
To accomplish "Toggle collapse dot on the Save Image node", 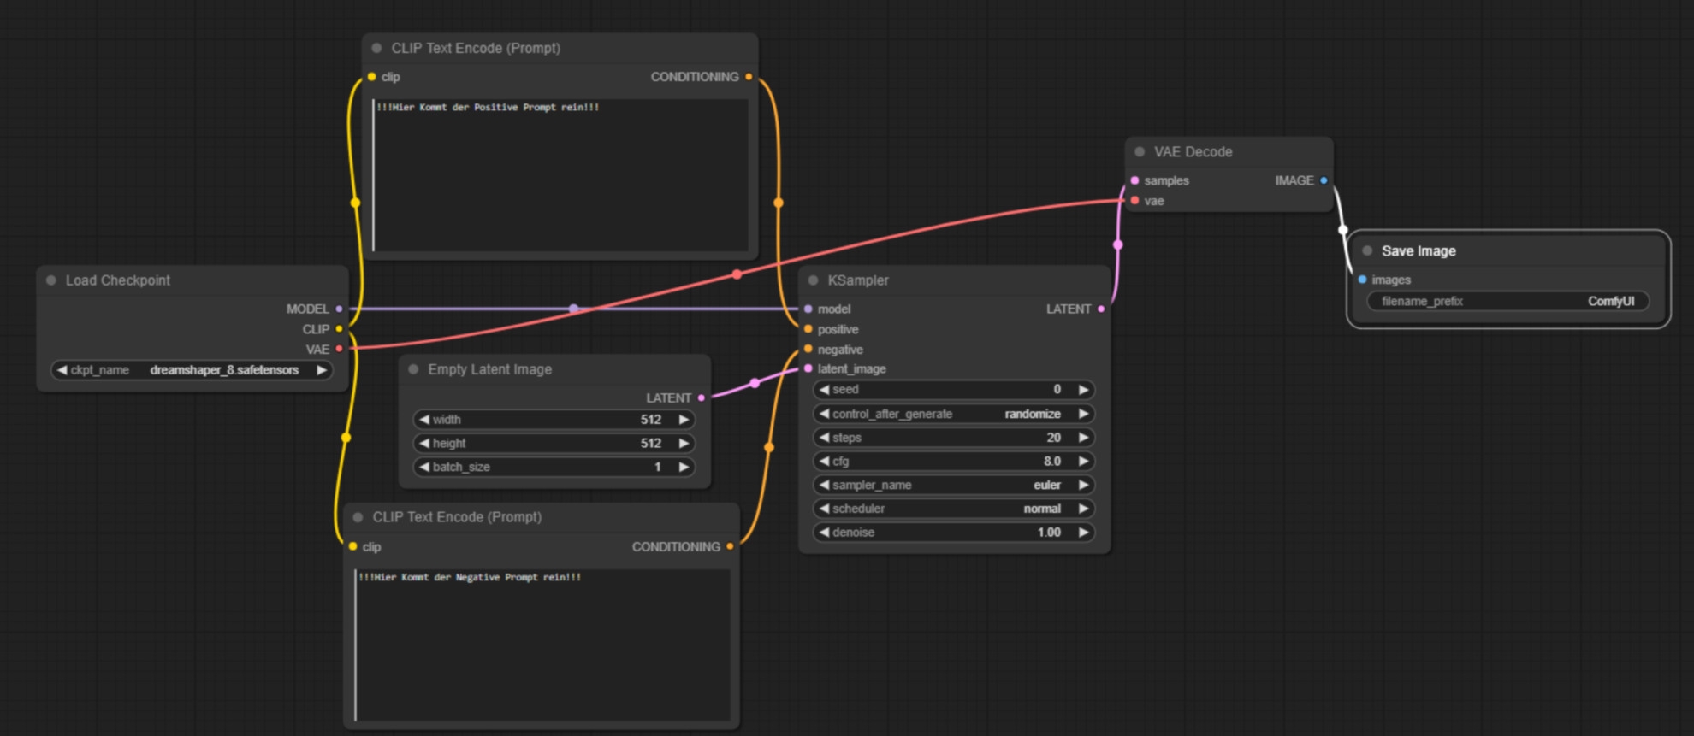I will tap(1367, 251).
